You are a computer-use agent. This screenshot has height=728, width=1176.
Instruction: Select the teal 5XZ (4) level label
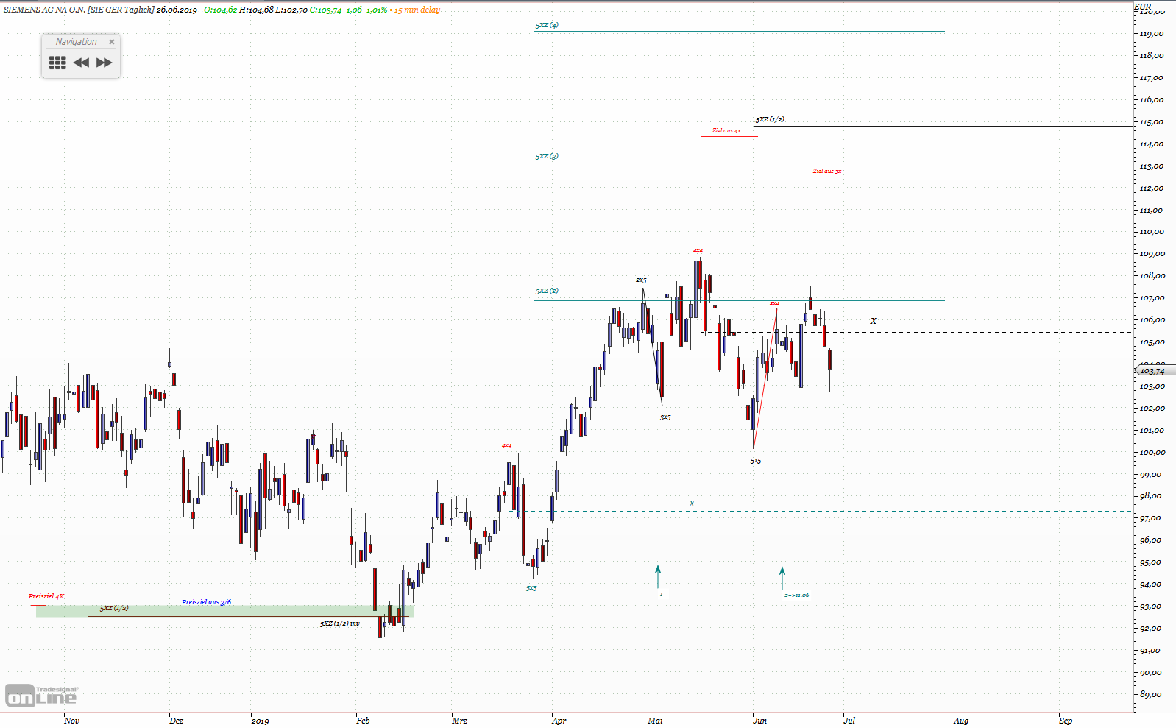(x=547, y=25)
